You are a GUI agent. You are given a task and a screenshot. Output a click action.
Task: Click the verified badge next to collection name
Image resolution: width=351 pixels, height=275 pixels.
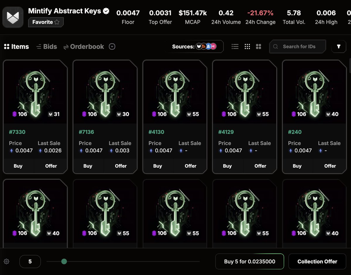point(106,11)
